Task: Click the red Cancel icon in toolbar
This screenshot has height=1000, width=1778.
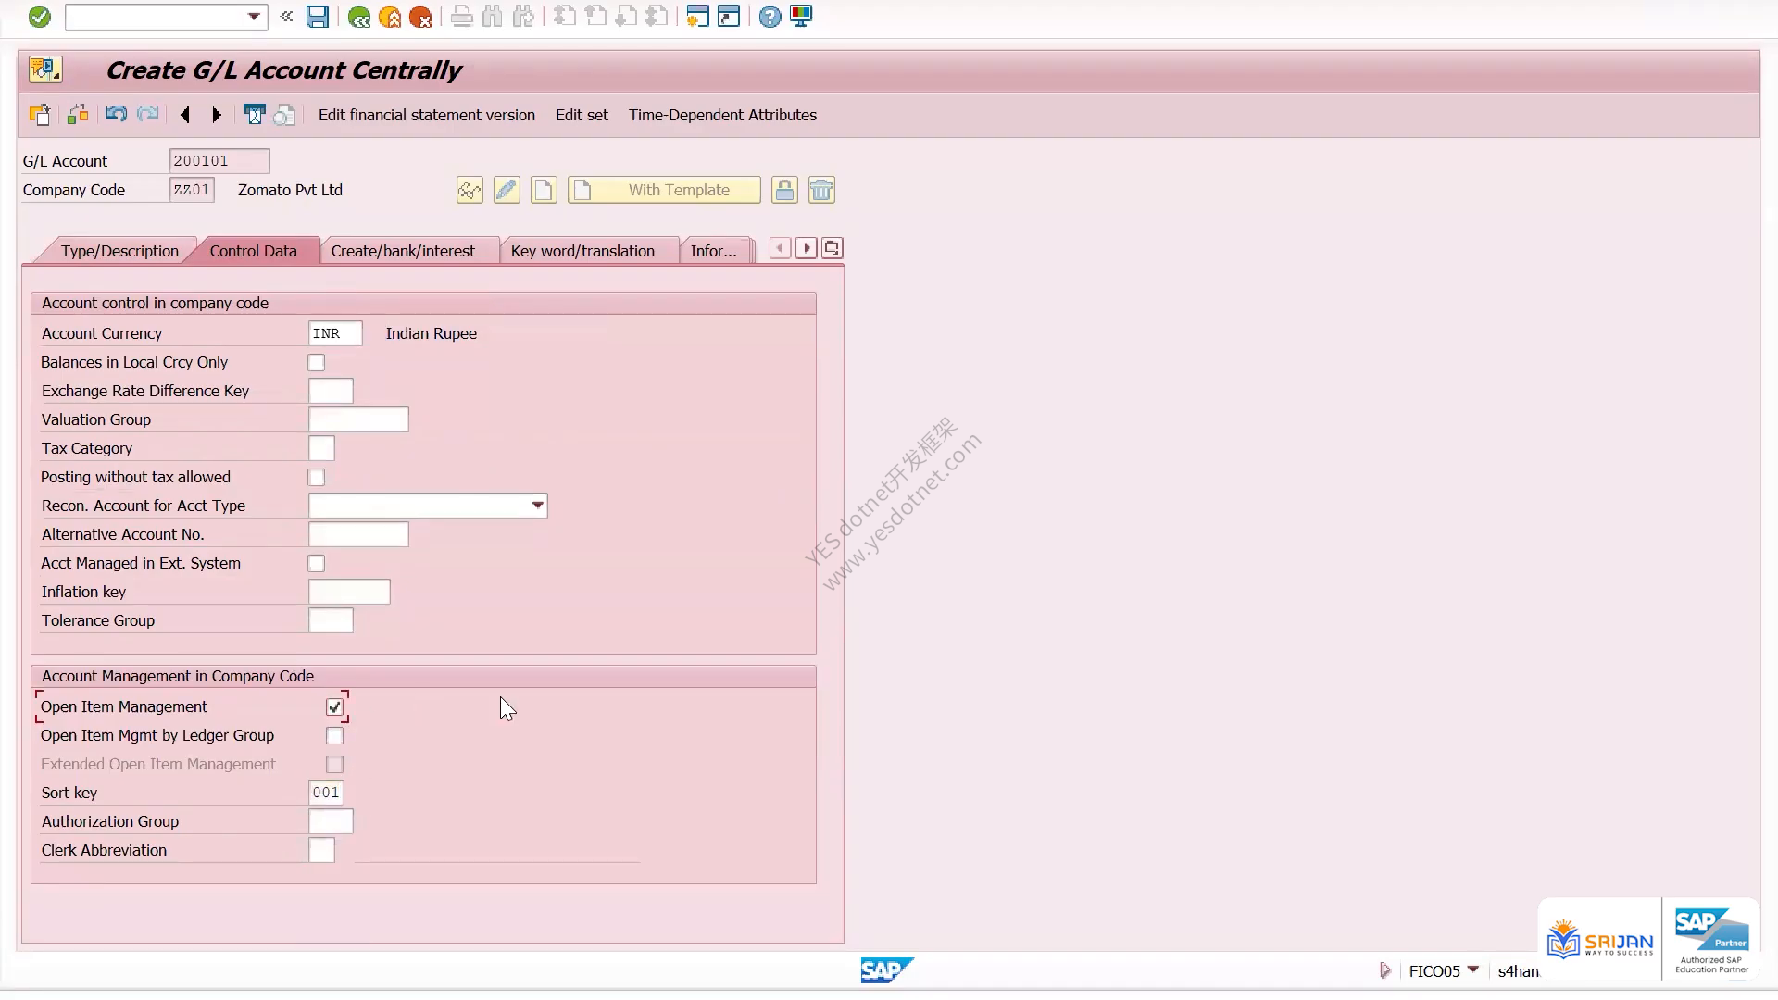Action: [x=420, y=17]
